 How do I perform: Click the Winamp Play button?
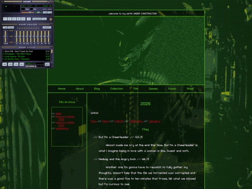pos(10,19)
